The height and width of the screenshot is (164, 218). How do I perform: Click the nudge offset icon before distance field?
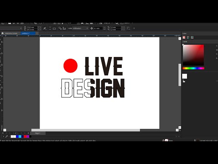click(92, 28)
